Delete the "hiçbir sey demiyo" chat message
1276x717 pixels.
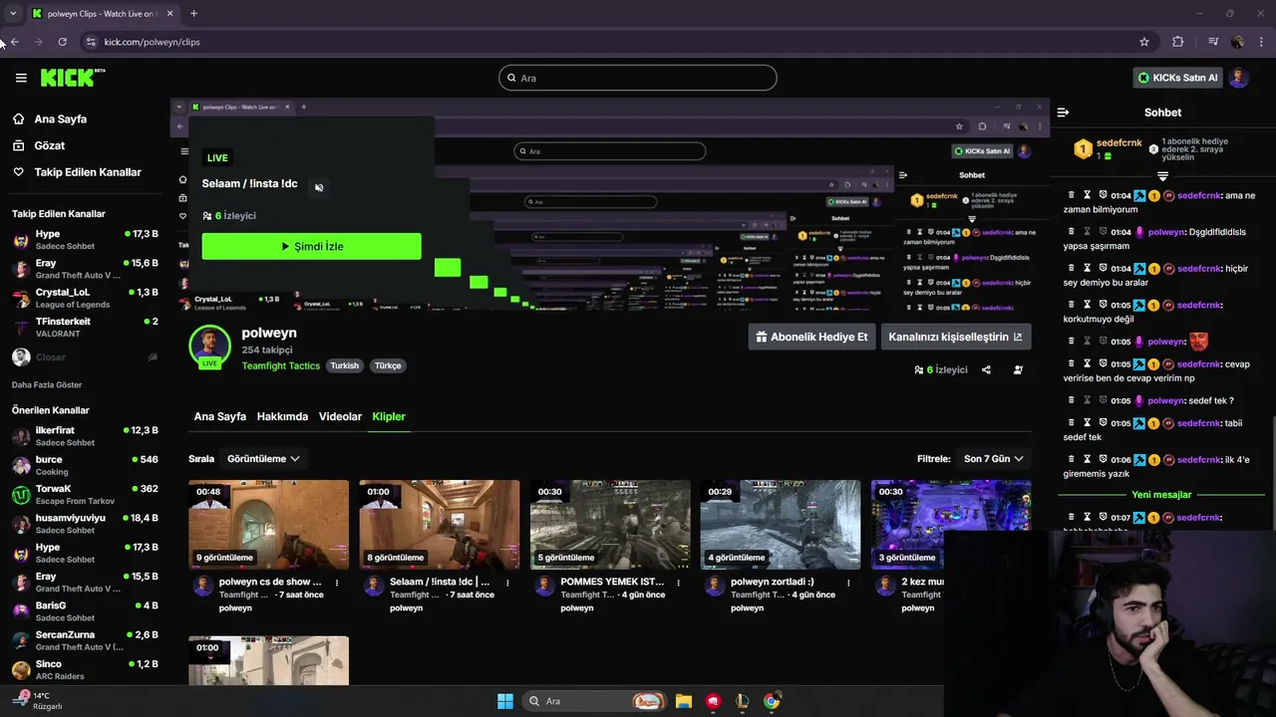click(x=1072, y=268)
